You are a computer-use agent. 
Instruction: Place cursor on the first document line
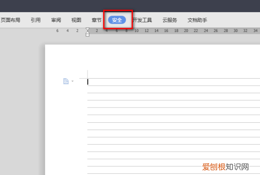click(x=173, y=82)
